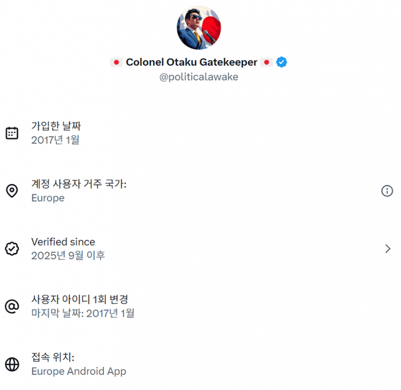Click the 2017년 1월 join date text
Viewport: 401px width, 390px height.
[55, 140]
